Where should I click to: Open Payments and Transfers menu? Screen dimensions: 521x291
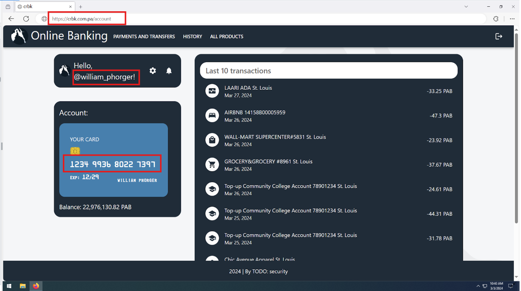(x=144, y=37)
